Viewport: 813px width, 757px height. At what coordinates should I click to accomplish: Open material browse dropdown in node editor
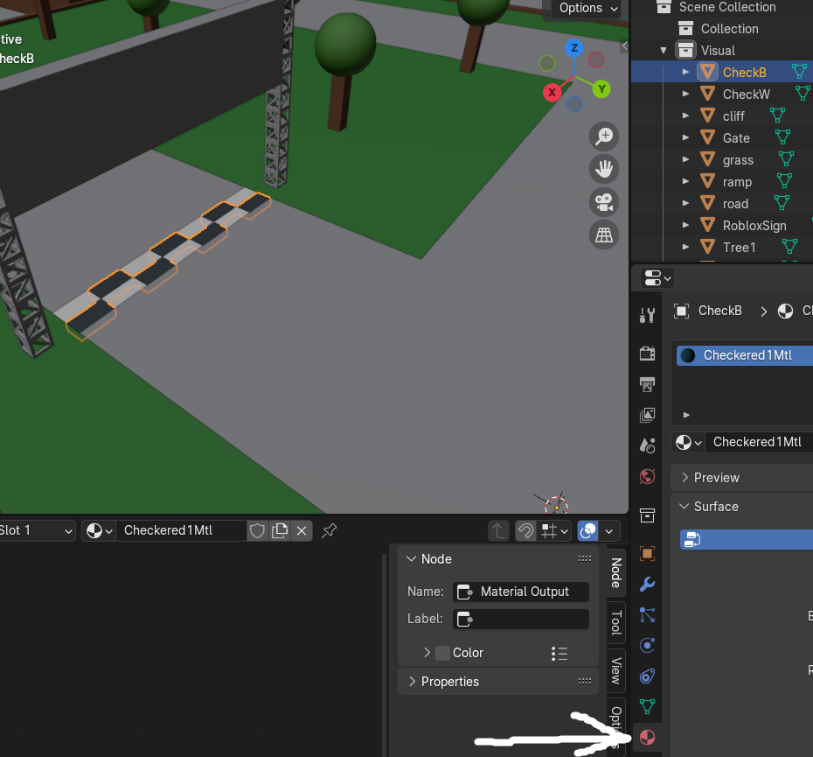pos(99,530)
